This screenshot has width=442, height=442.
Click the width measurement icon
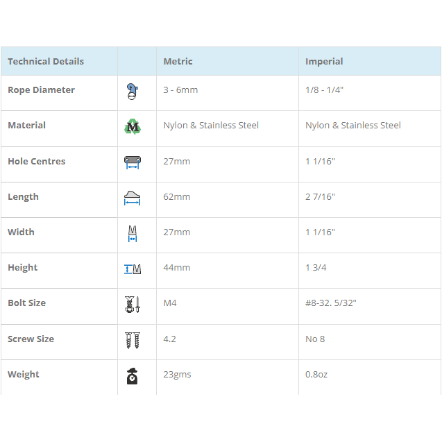(133, 233)
